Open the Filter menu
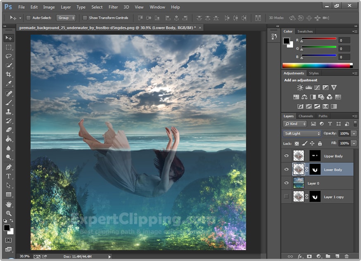The image size is (361, 261). point(113,7)
